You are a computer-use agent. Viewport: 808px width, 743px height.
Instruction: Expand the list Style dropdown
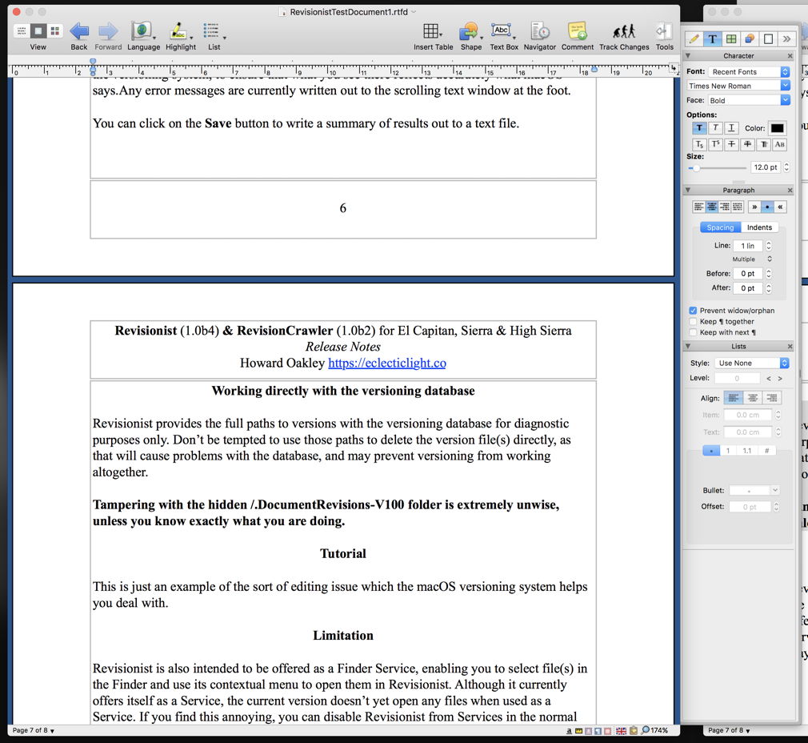pyautogui.click(x=751, y=363)
